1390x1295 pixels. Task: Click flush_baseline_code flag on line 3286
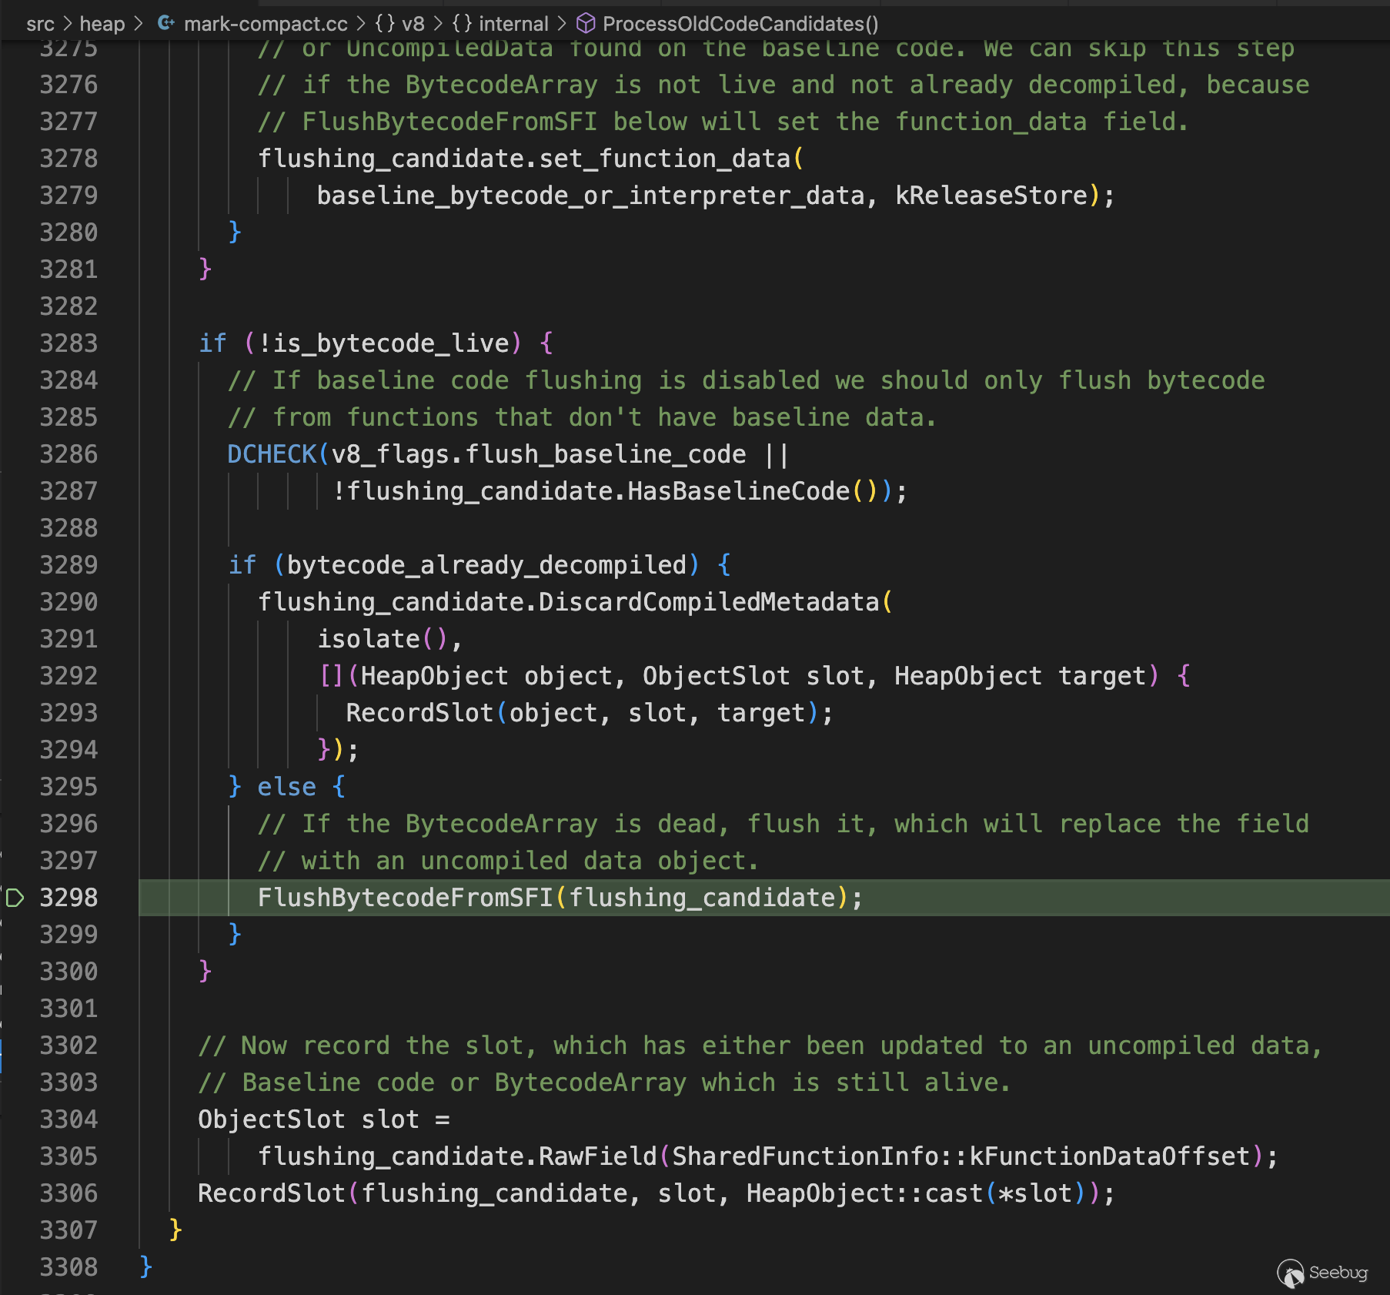coord(606,454)
